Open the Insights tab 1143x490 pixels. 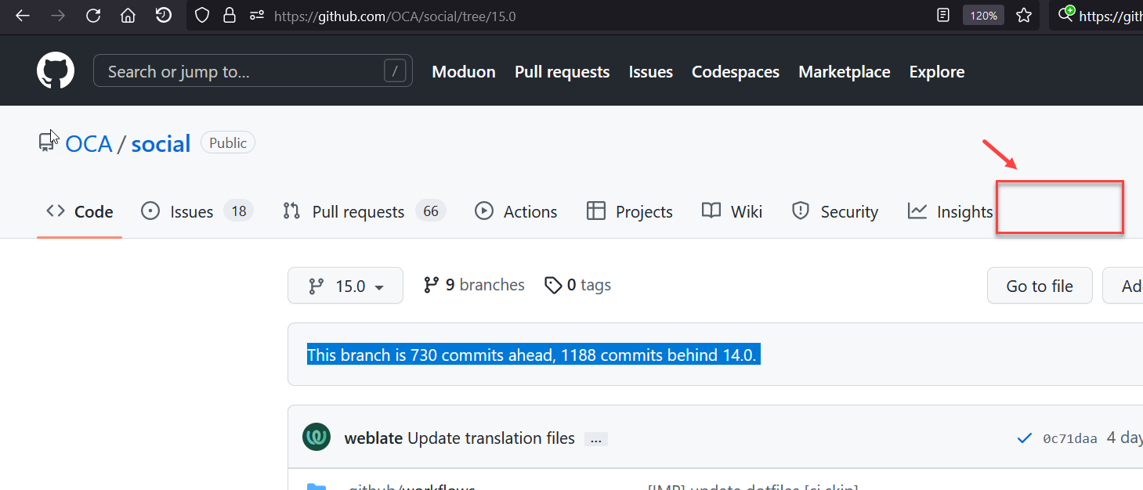(950, 211)
